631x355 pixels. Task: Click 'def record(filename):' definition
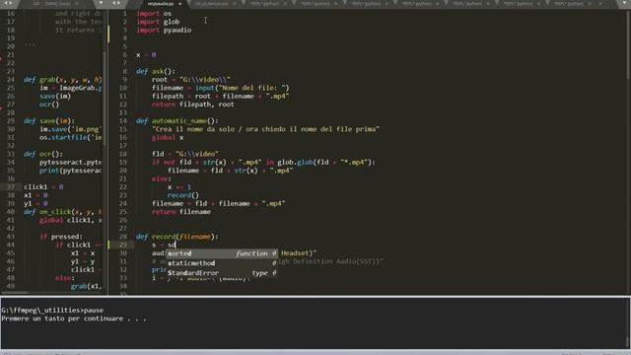click(x=177, y=237)
